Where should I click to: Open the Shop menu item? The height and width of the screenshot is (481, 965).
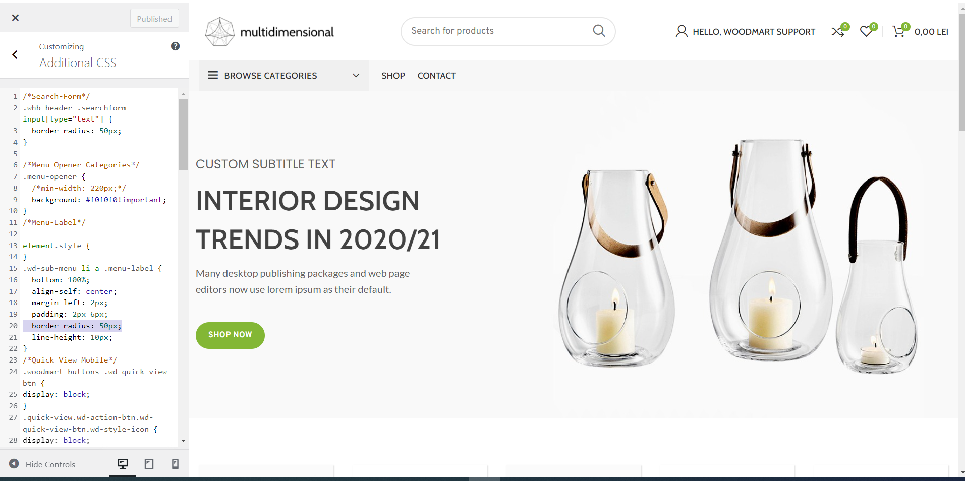pos(393,76)
